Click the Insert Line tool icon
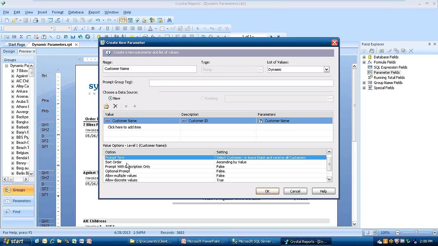The width and height of the screenshot is (438, 246). coord(51,37)
